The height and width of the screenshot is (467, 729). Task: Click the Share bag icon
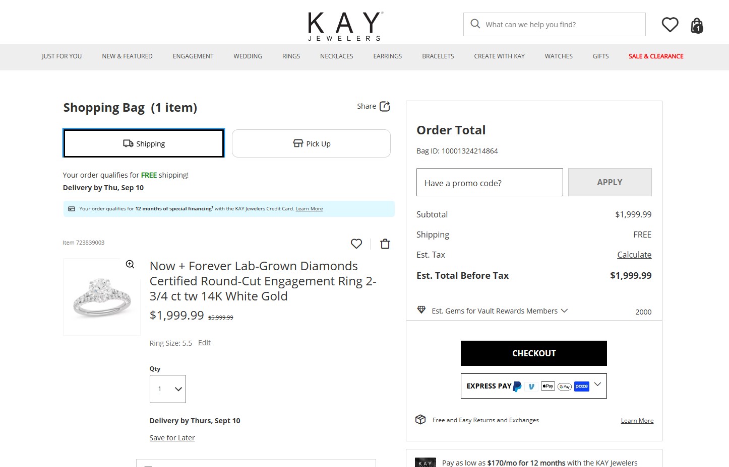coord(385,106)
